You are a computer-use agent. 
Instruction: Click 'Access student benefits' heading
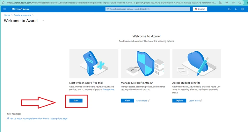point(186,83)
